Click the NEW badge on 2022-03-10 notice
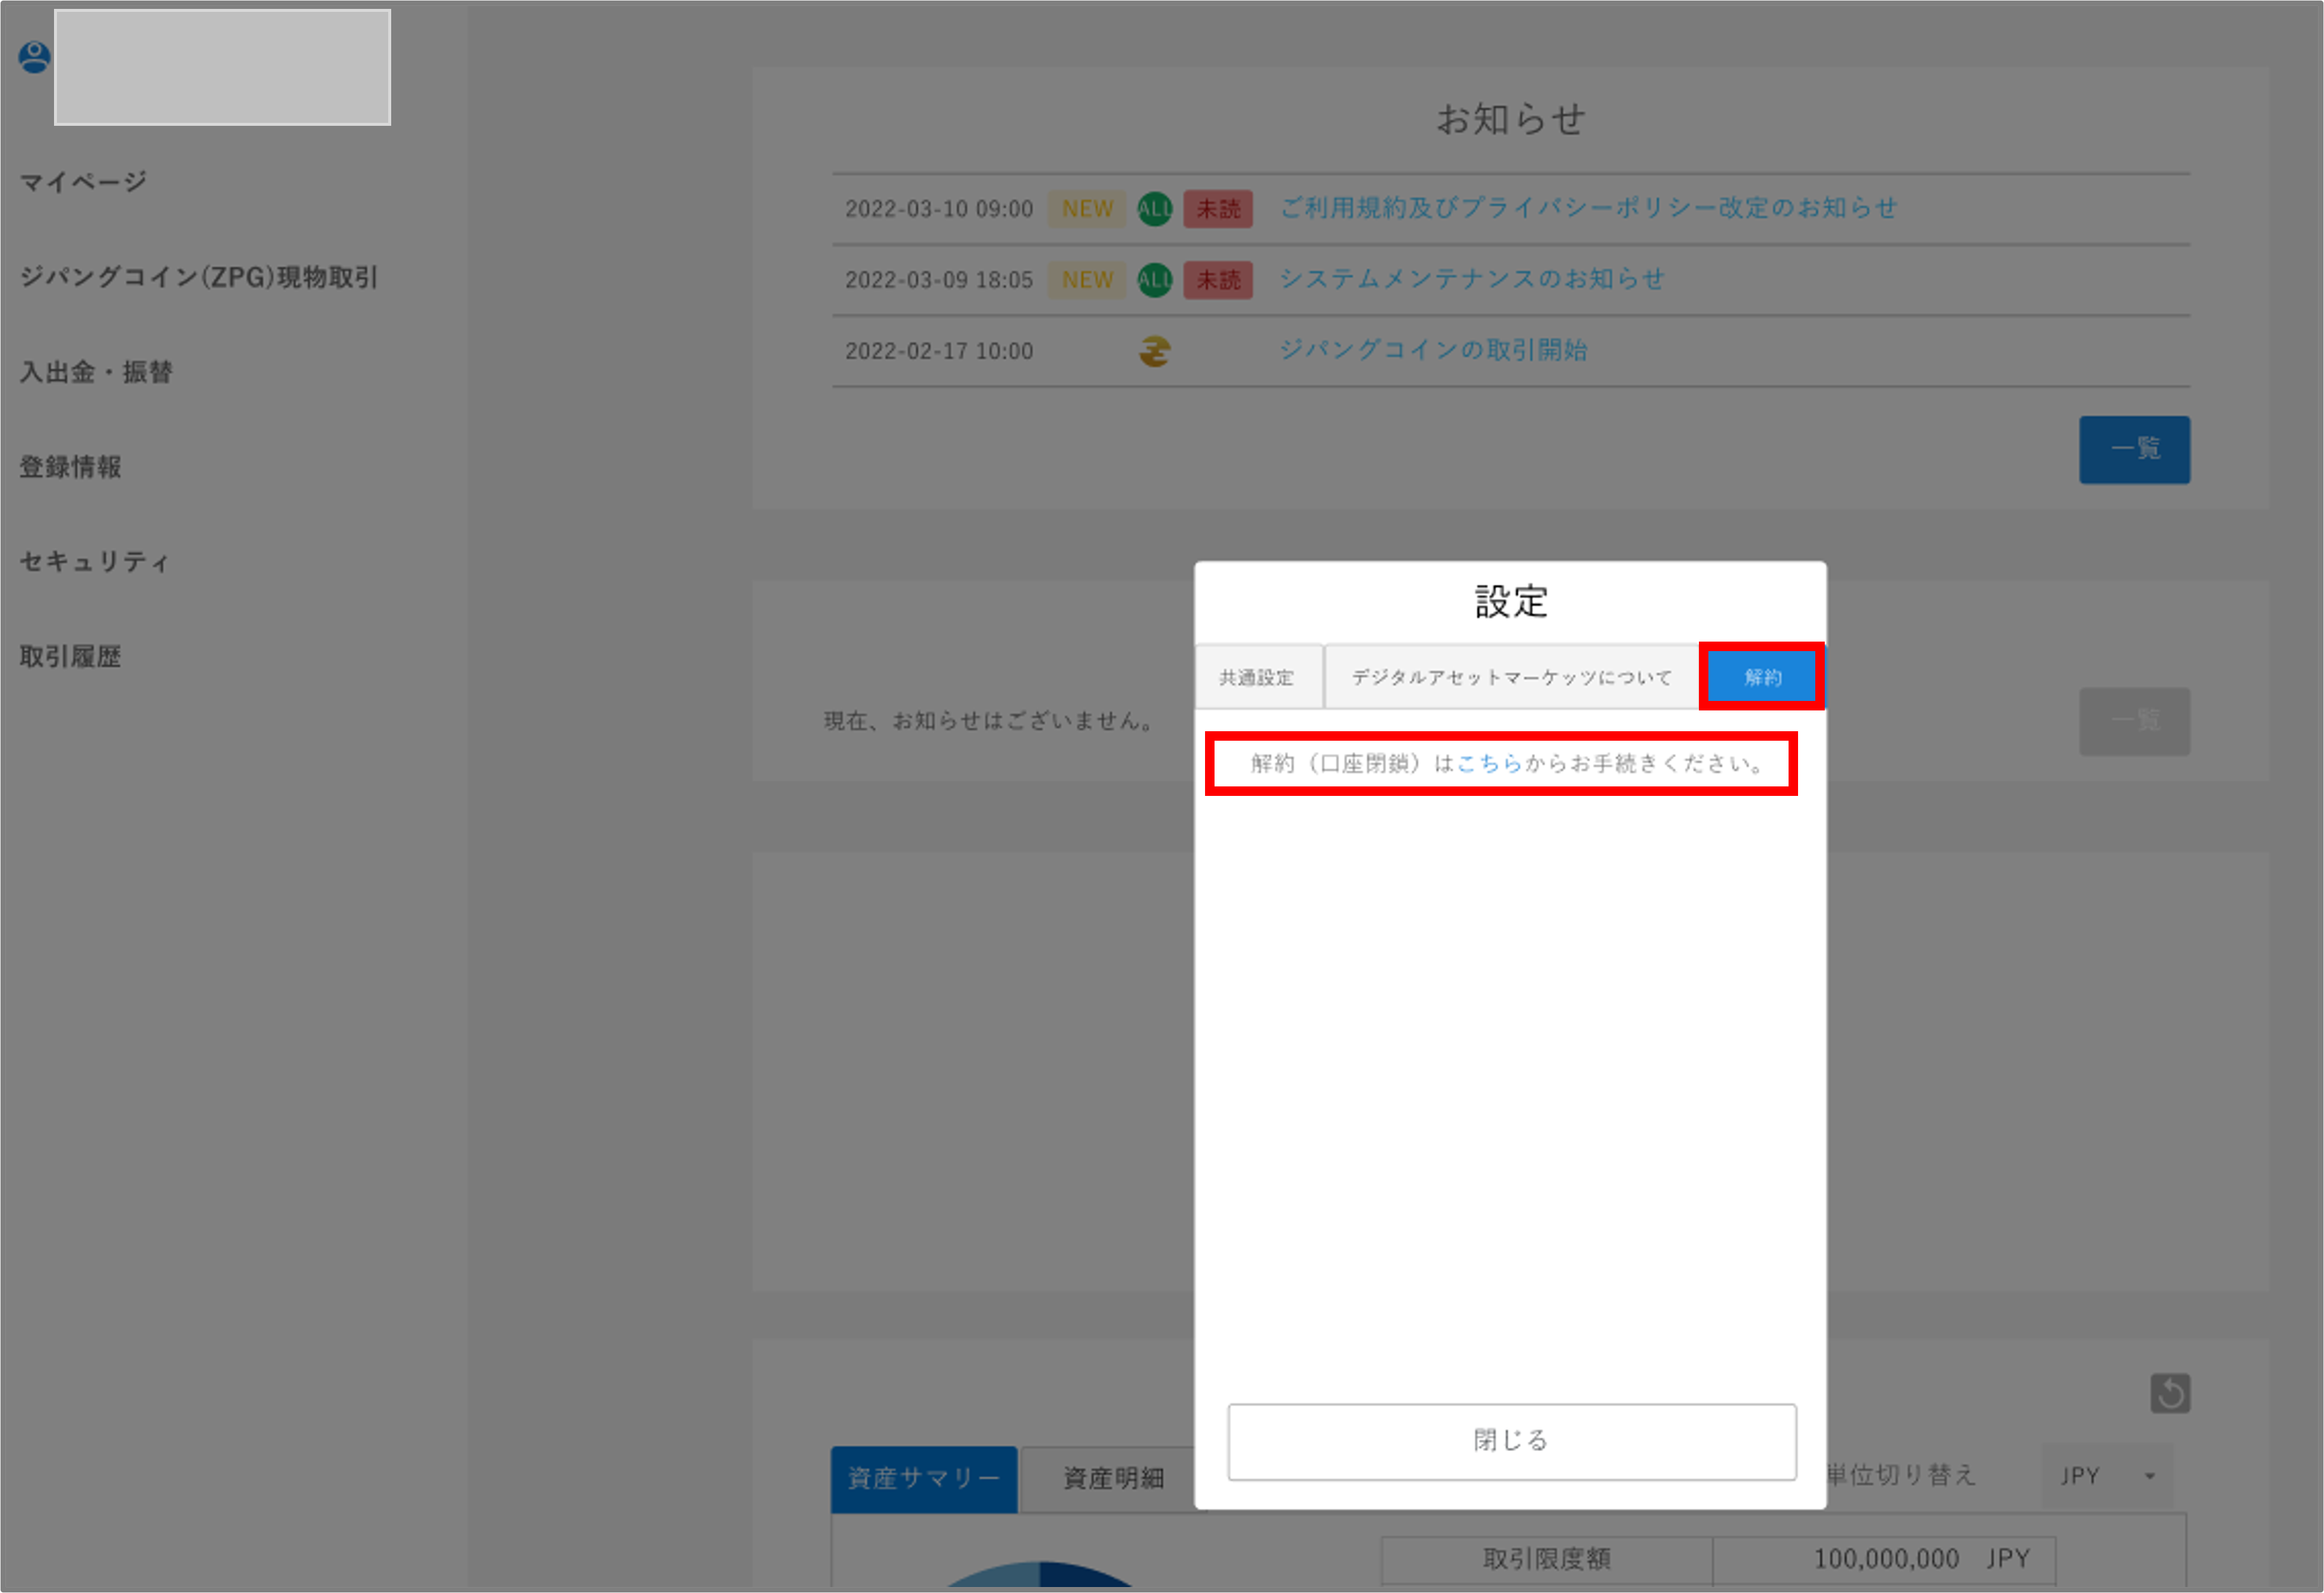The image size is (2324, 1593). [1087, 209]
